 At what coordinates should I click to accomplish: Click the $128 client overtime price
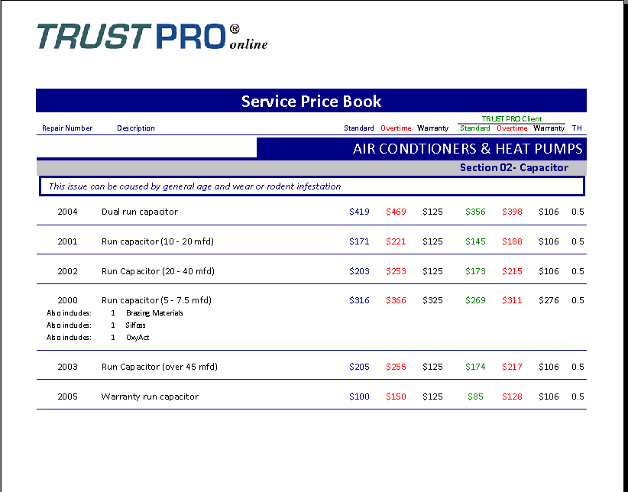tap(512, 397)
